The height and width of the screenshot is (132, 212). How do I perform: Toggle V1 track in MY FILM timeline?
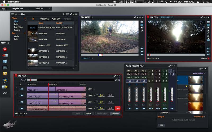pyautogui.click(x=22, y=89)
